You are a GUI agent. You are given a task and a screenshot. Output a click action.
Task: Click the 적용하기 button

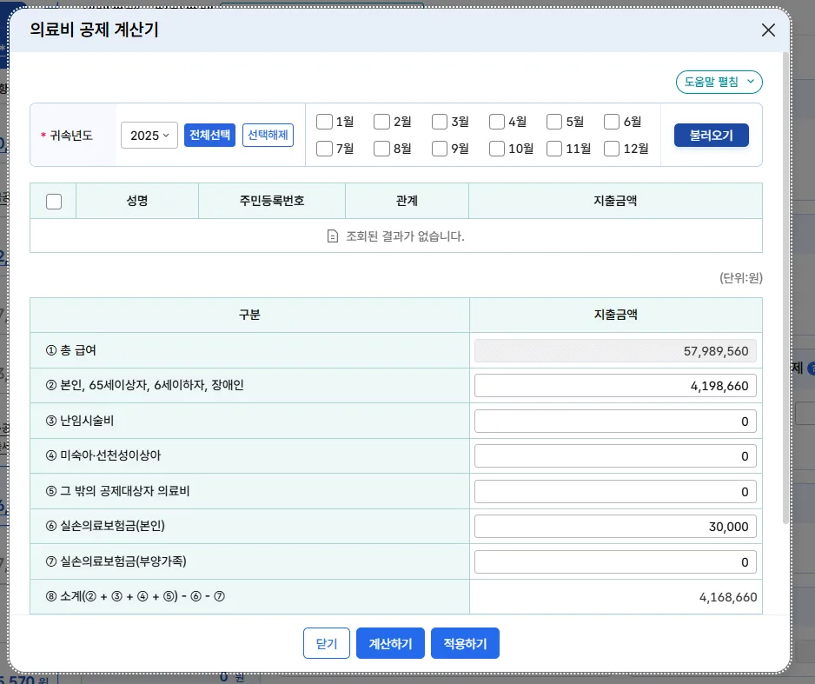tap(465, 643)
